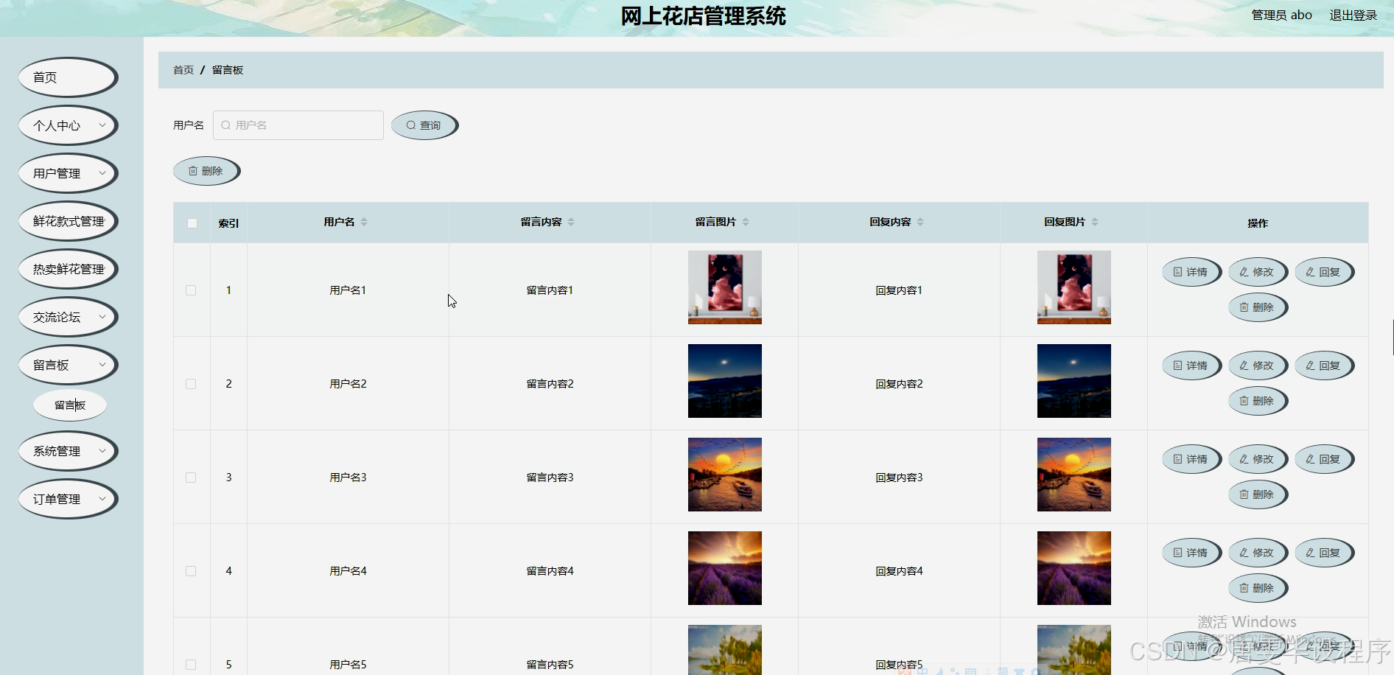Focus the 用户名 search input field
Image resolution: width=1394 pixels, height=675 pixels.
(x=298, y=125)
